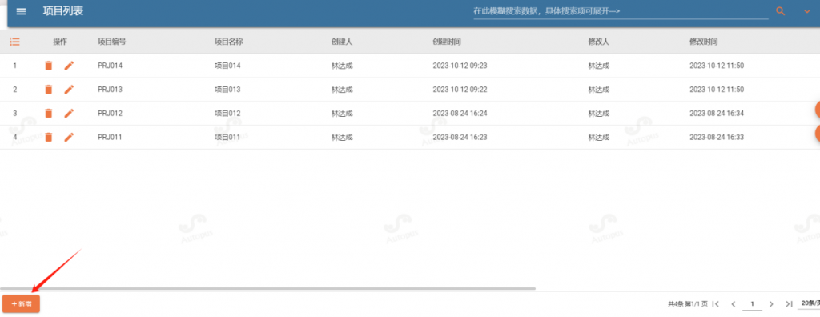Delete project PRJ013 using trash icon

click(x=49, y=90)
